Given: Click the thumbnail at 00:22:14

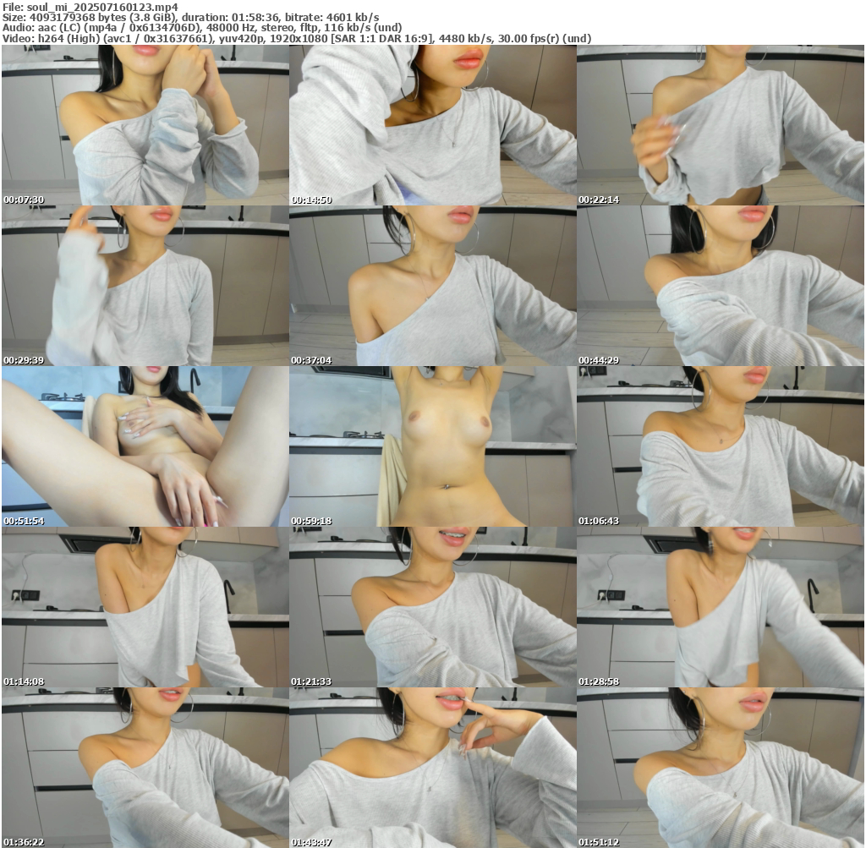Looking at the screenshot, I should 720,125.
